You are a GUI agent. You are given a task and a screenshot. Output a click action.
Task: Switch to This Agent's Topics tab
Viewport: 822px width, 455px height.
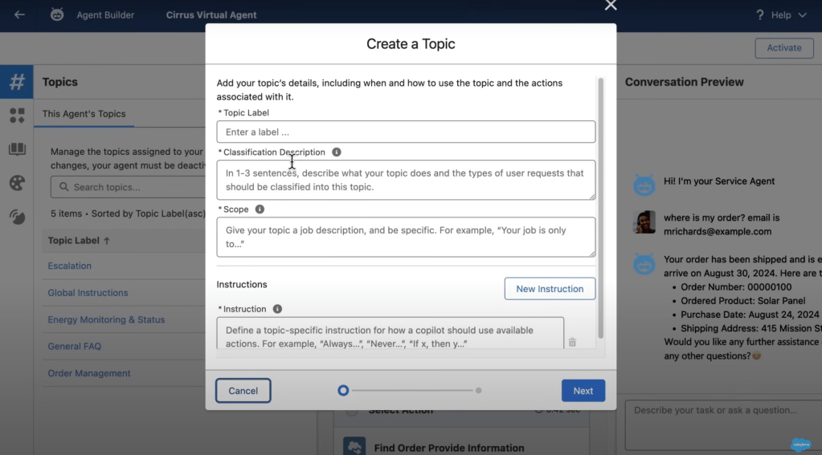(84, 114)
